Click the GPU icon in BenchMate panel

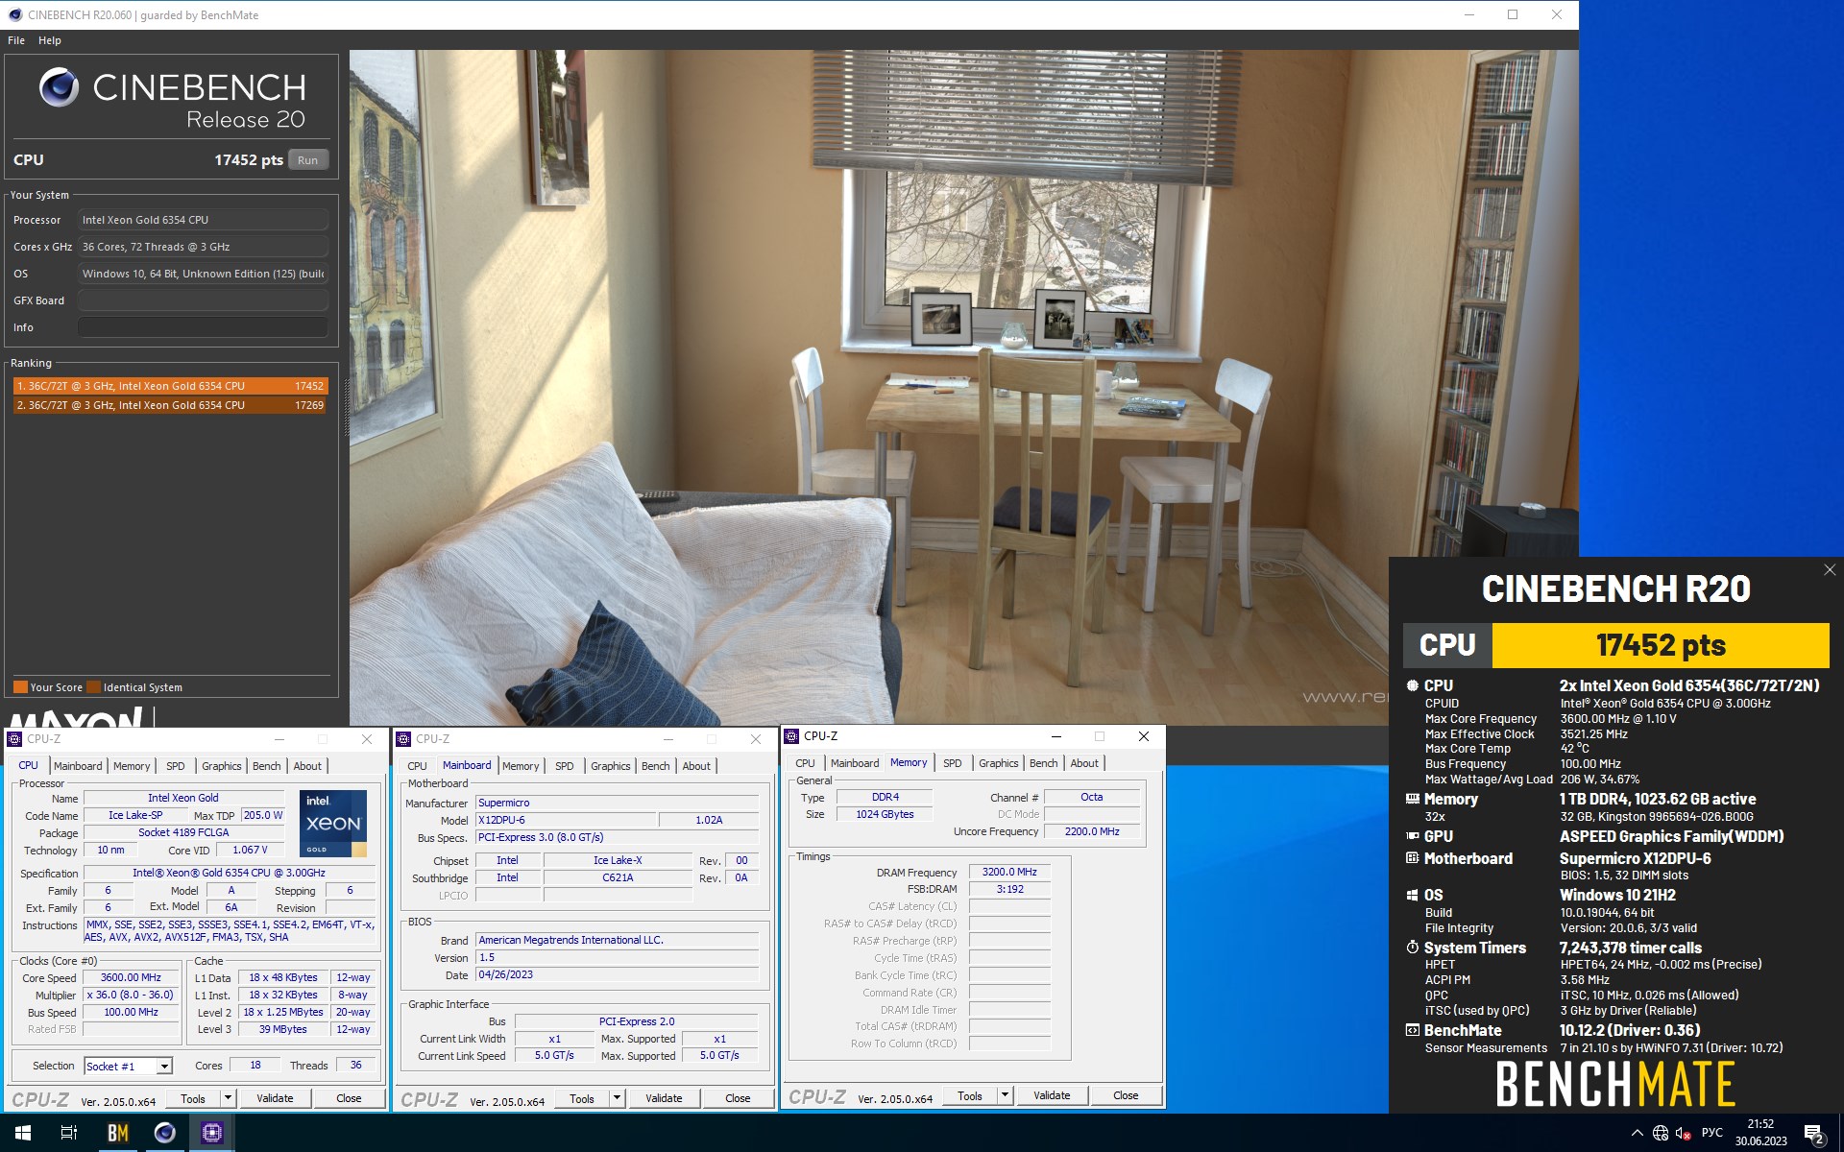tap(1412, 836)
